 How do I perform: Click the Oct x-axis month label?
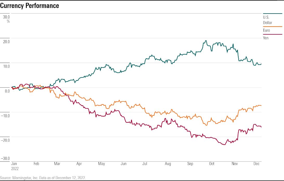click(212, 164)
